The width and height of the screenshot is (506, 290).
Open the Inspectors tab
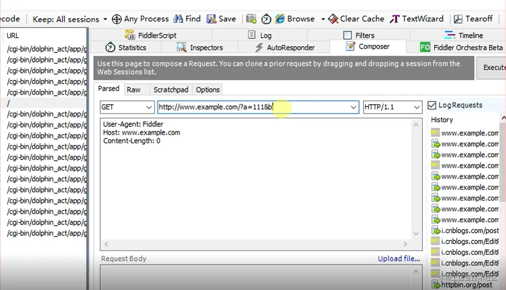click(x=200, y=48)
